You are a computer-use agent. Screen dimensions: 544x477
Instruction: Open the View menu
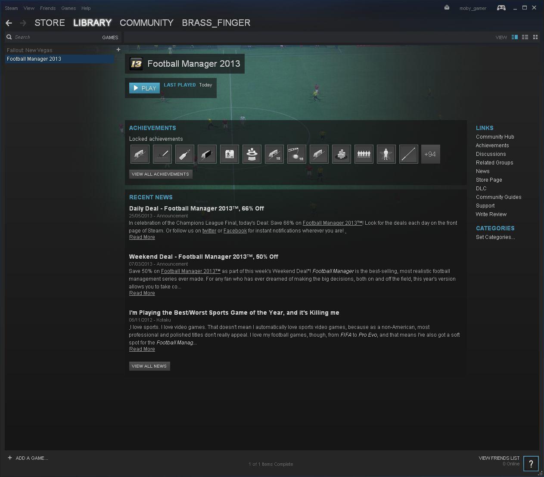(29, 8)
